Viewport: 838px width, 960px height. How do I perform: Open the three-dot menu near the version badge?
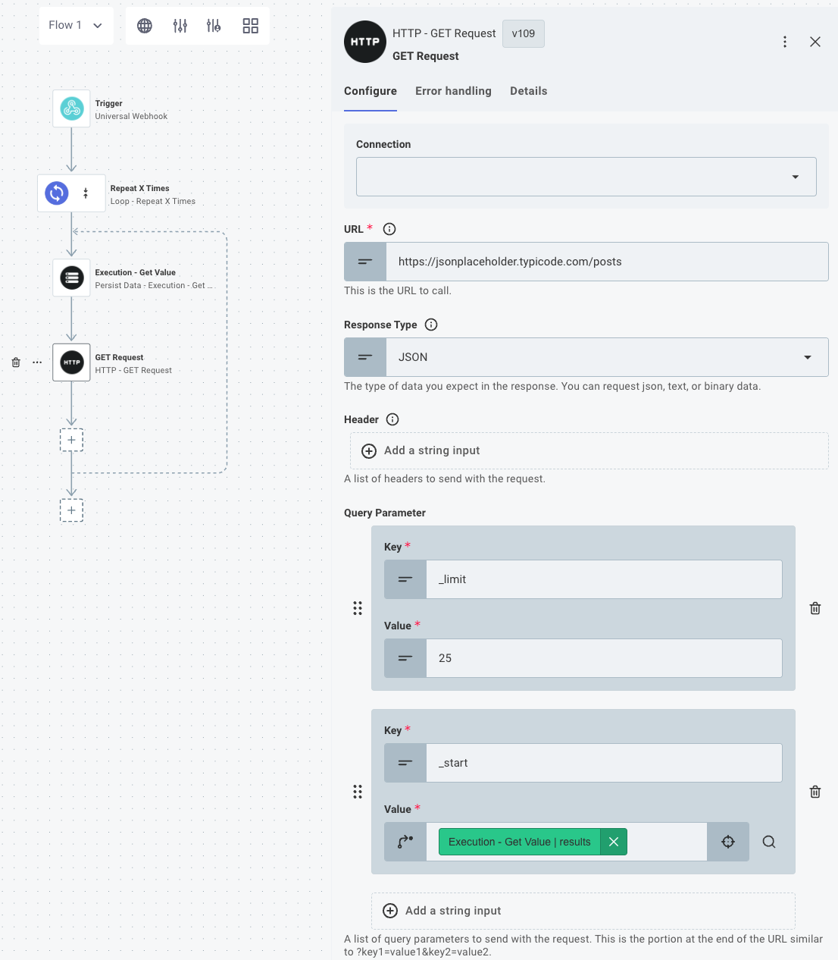785,42
